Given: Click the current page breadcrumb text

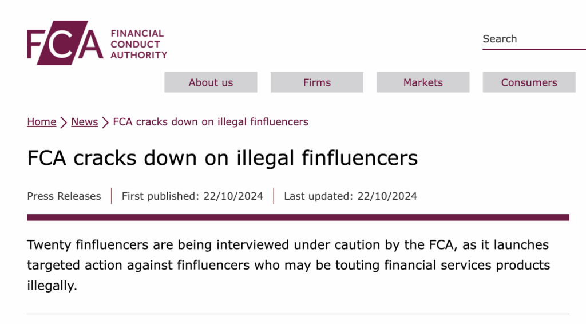Looking at the screenshot, I should (211, 121).
